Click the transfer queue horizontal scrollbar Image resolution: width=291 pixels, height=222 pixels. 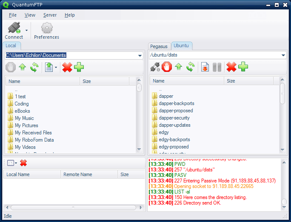(x=73, y=208)
